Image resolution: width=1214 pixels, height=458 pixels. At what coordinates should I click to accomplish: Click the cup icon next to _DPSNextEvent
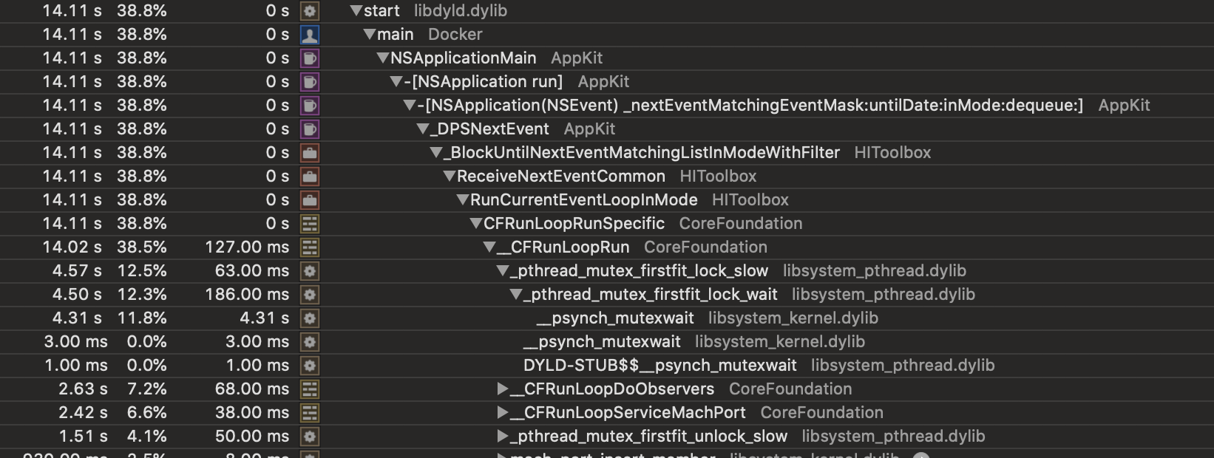point(310,129)
